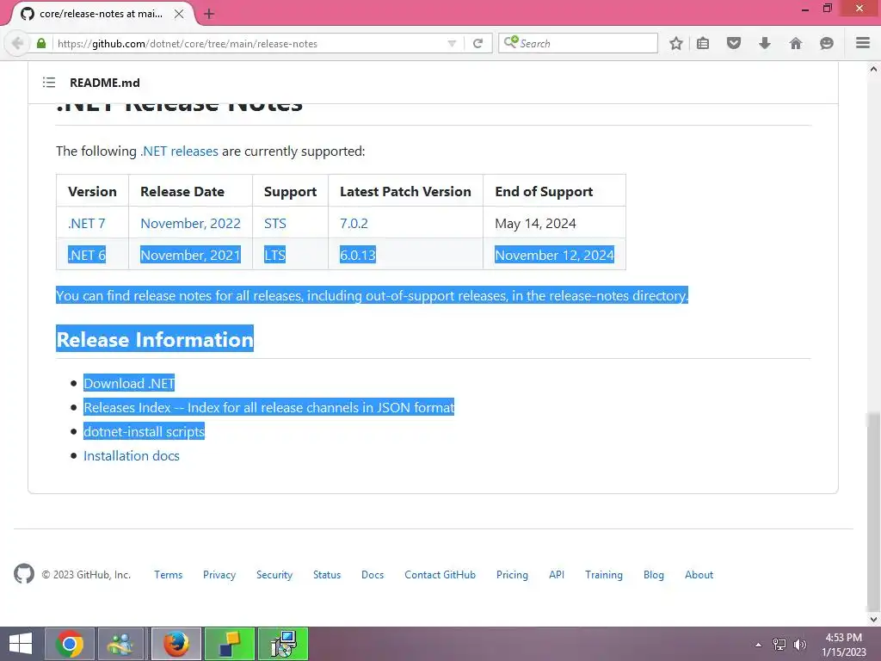Open the Status footer link
881x661 pixels.
point(327,575)
